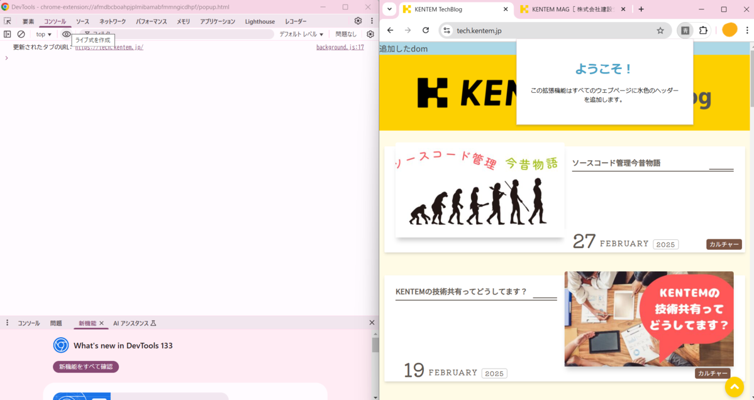Clear the console with the ban icon
The height and width of the screenshot is (400, 754).
tap(21, 34)
